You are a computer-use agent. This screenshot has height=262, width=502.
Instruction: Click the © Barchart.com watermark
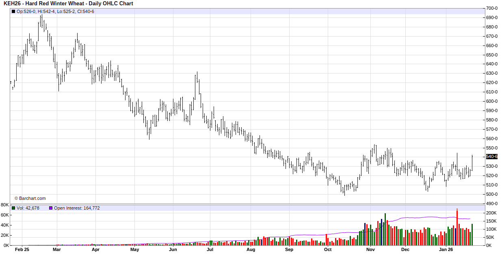[x=30, y=198]
